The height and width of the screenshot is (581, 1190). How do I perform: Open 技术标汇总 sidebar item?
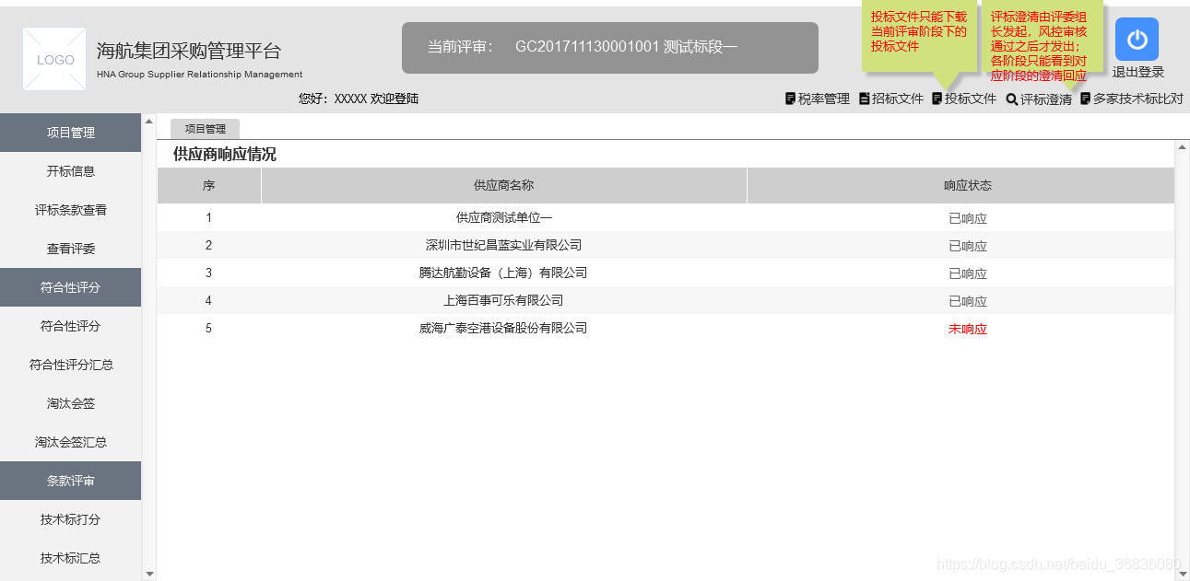point(71,558)
